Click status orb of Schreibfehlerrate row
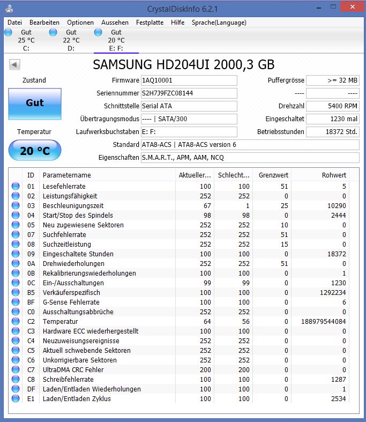 click(16, 379)
